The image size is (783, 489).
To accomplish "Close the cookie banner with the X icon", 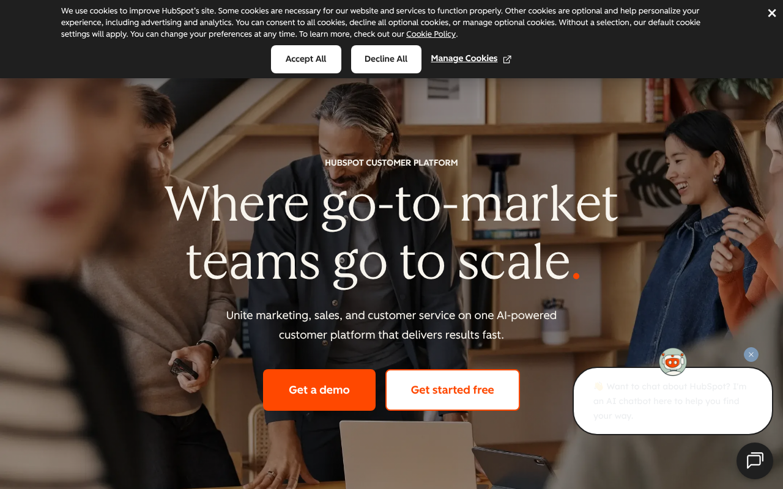I will (772, 13).
